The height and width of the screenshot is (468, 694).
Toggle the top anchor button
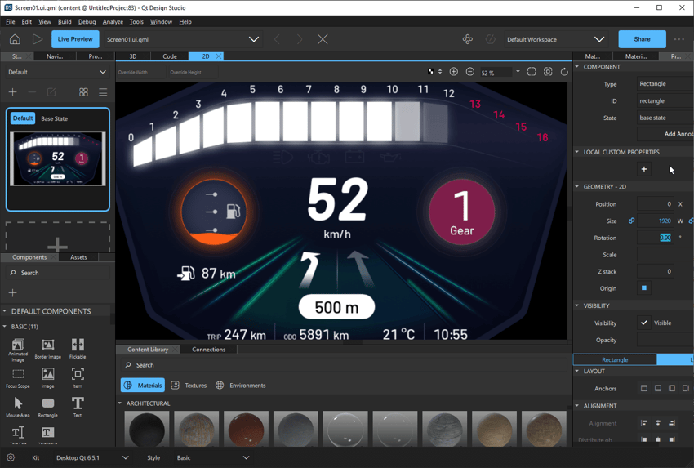644,389
